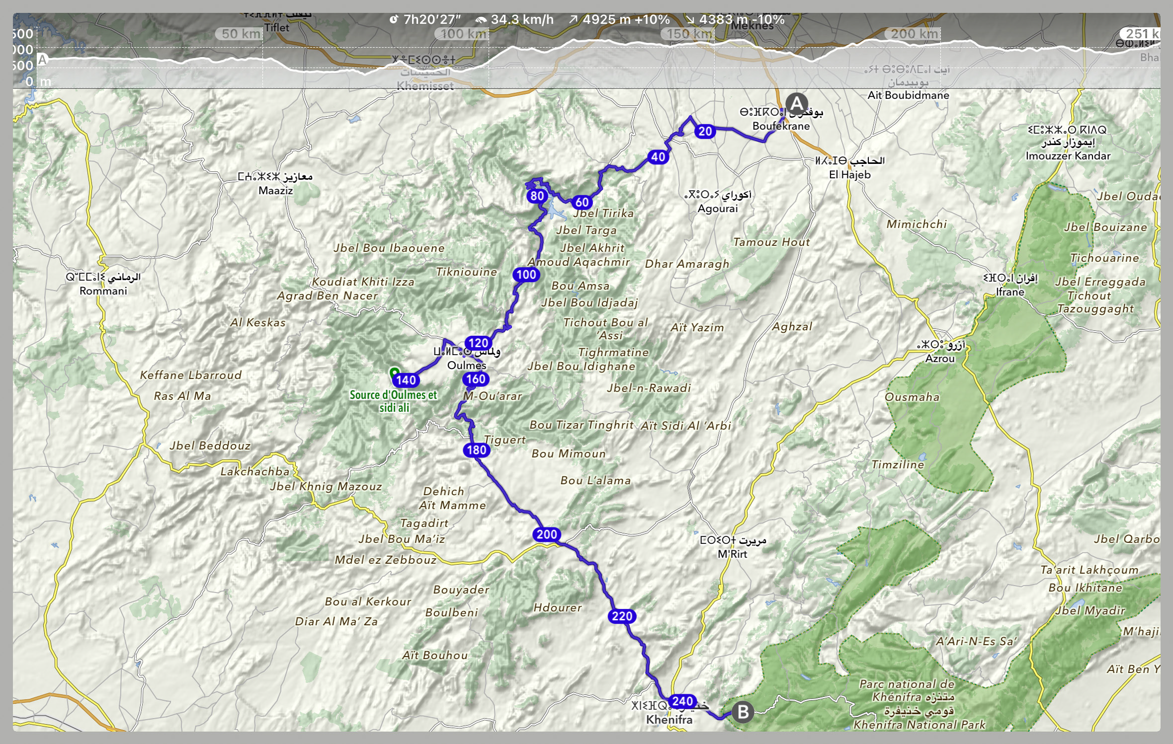The image size is (1173, 744).
Task: Click the ascent arrow 4925 m icon
Action: tap(574, 19)
